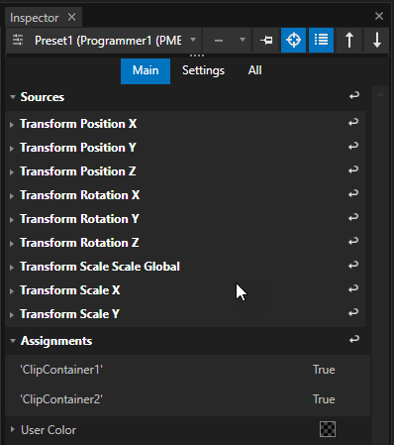Collapse the Sources section
Image resolution: width=394 pixels, height=445 pixels.
point(13,97)
